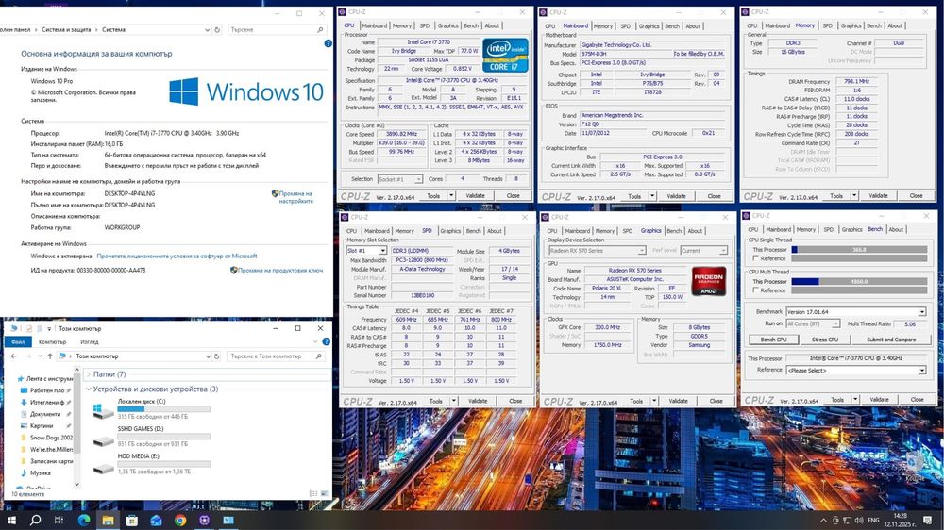Click the multi thread This Processor score bar
The width and height of the screenshot is (944, 530).
click(x=859, y=282)
